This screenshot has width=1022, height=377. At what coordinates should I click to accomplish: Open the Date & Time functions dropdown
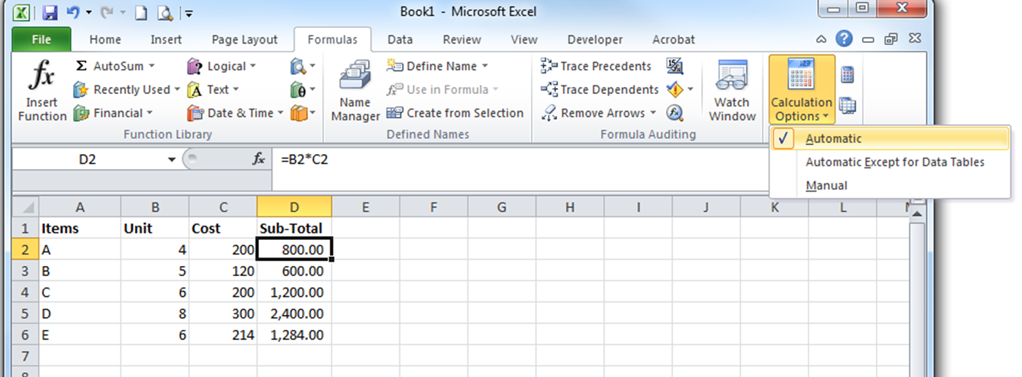280,113
